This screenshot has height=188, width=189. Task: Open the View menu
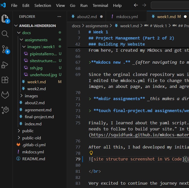point(60,5)
